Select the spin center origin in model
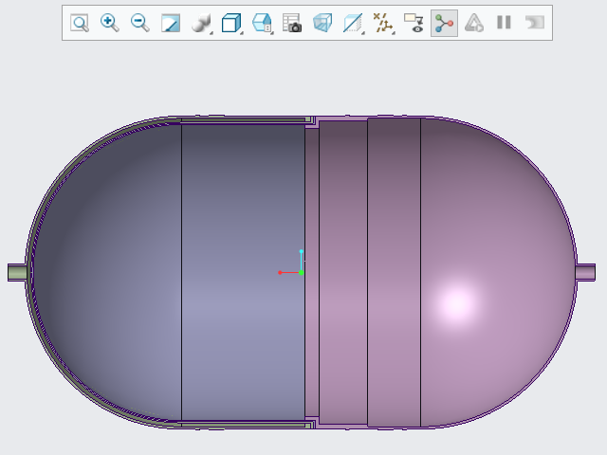607x455 pixels. 302,273
